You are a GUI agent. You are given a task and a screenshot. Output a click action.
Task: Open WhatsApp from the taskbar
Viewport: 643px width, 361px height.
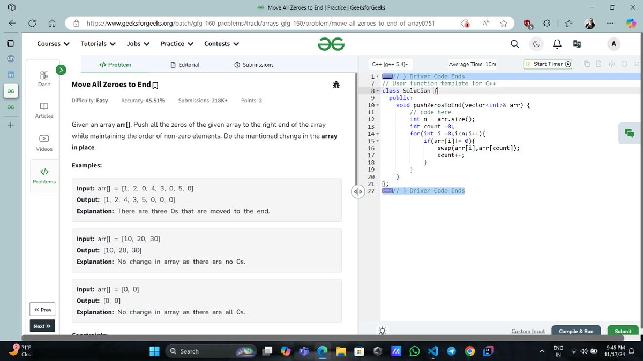click(414, 351)
